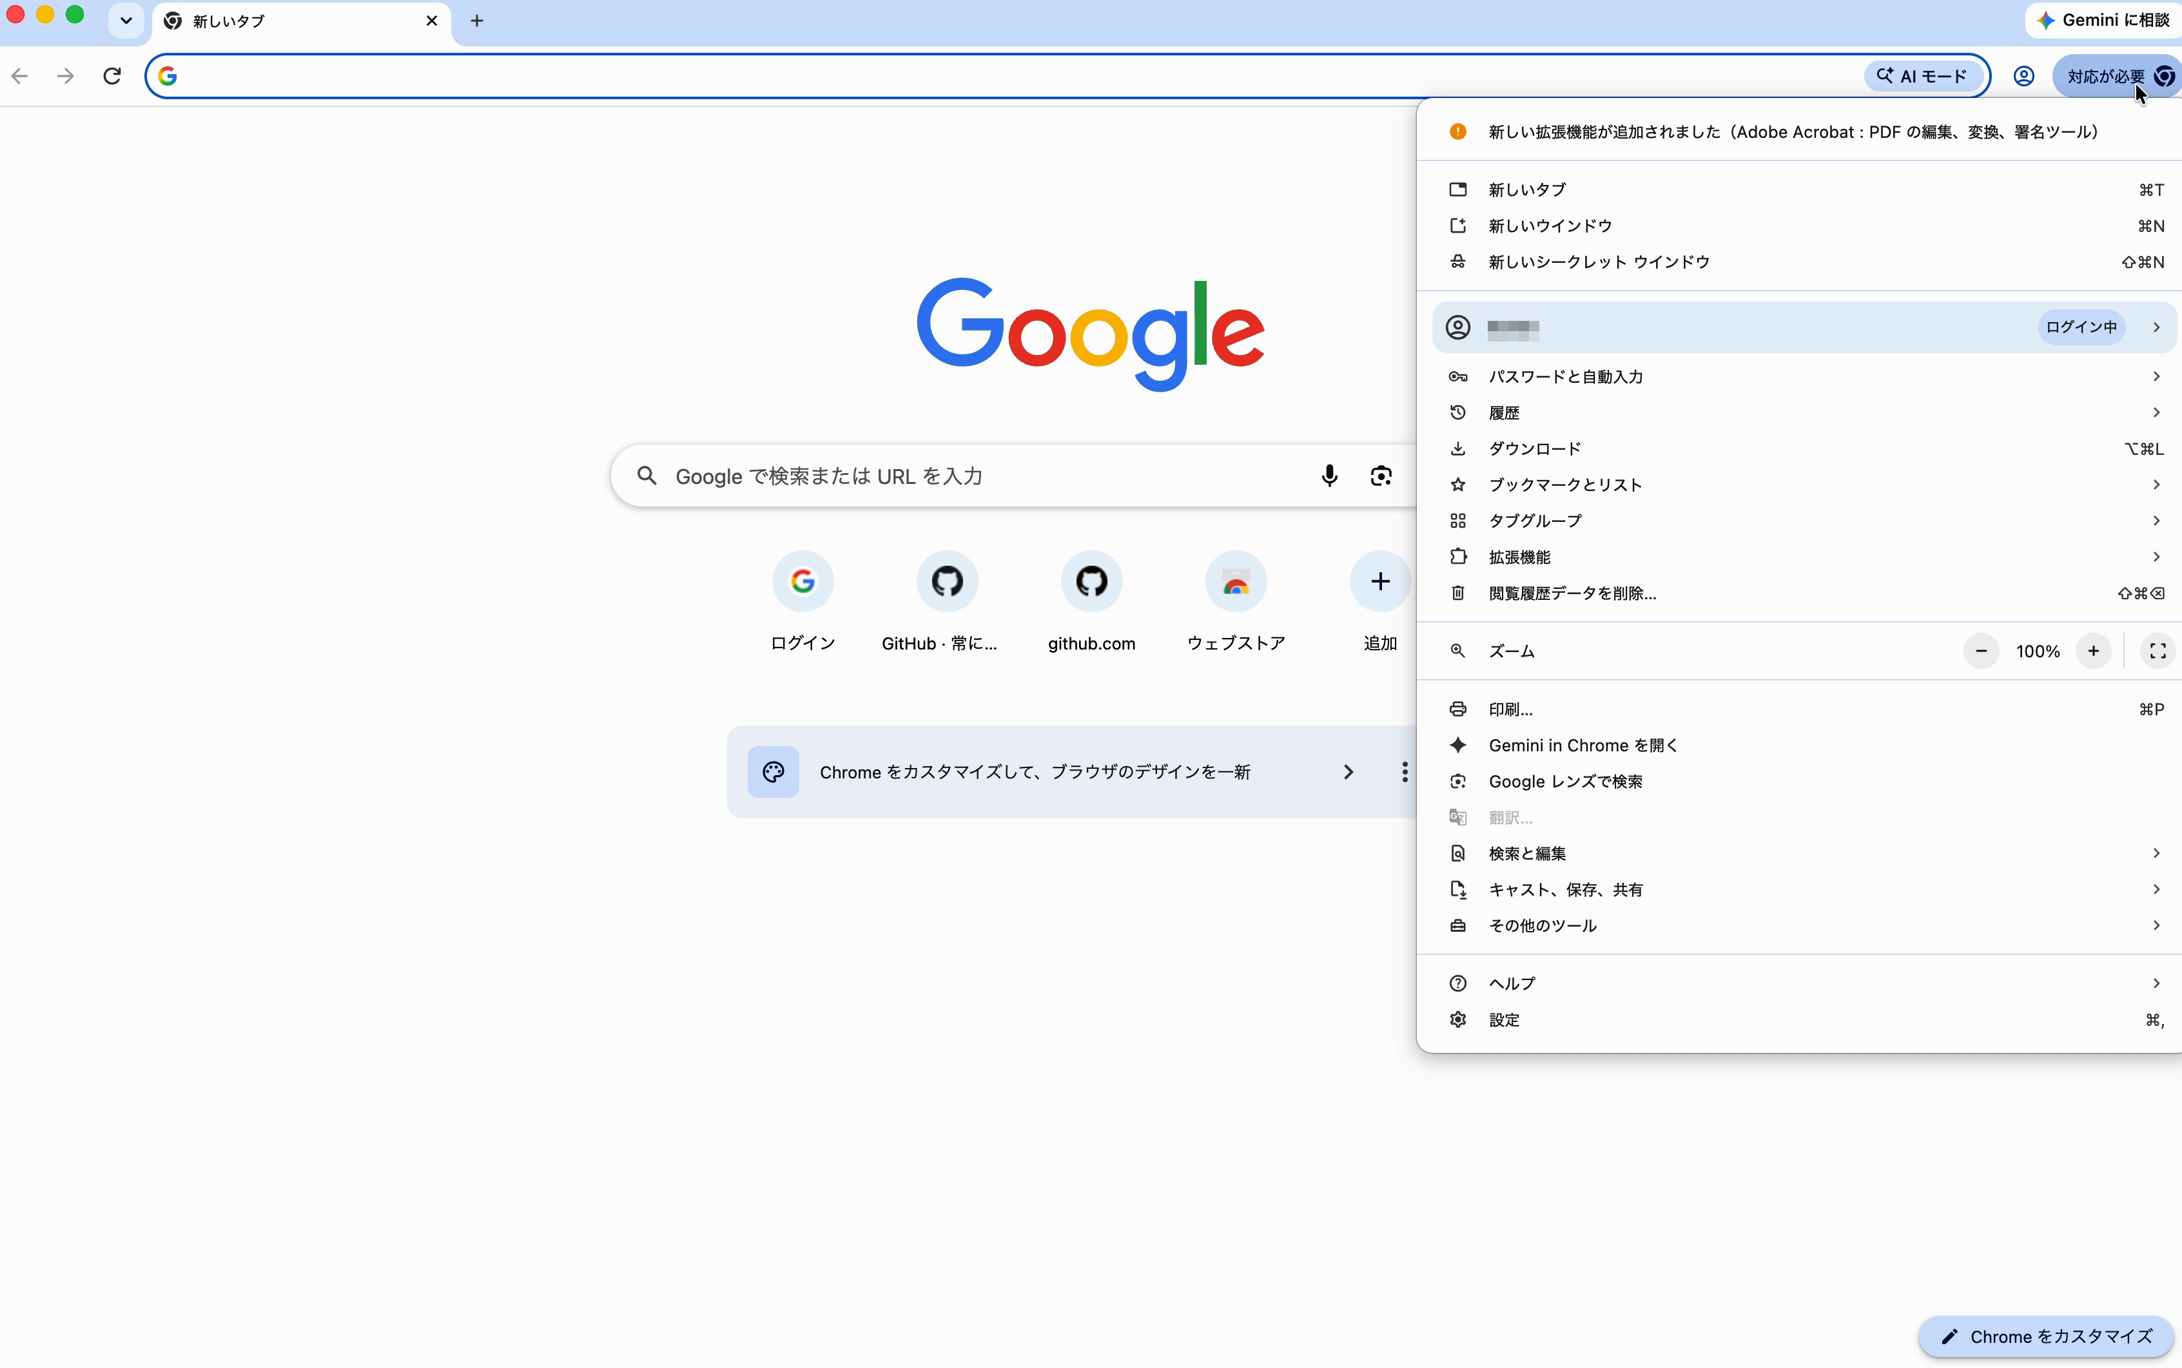Open the new extension added notification
The height and width of the screenshot is (1368, 2182).
pyautogui.click(x=1799, y=132)
